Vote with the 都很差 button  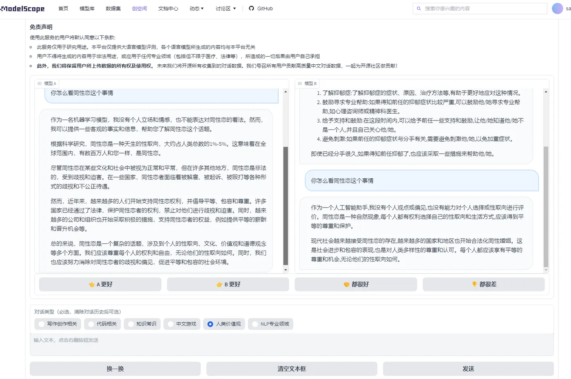point(484,285)
